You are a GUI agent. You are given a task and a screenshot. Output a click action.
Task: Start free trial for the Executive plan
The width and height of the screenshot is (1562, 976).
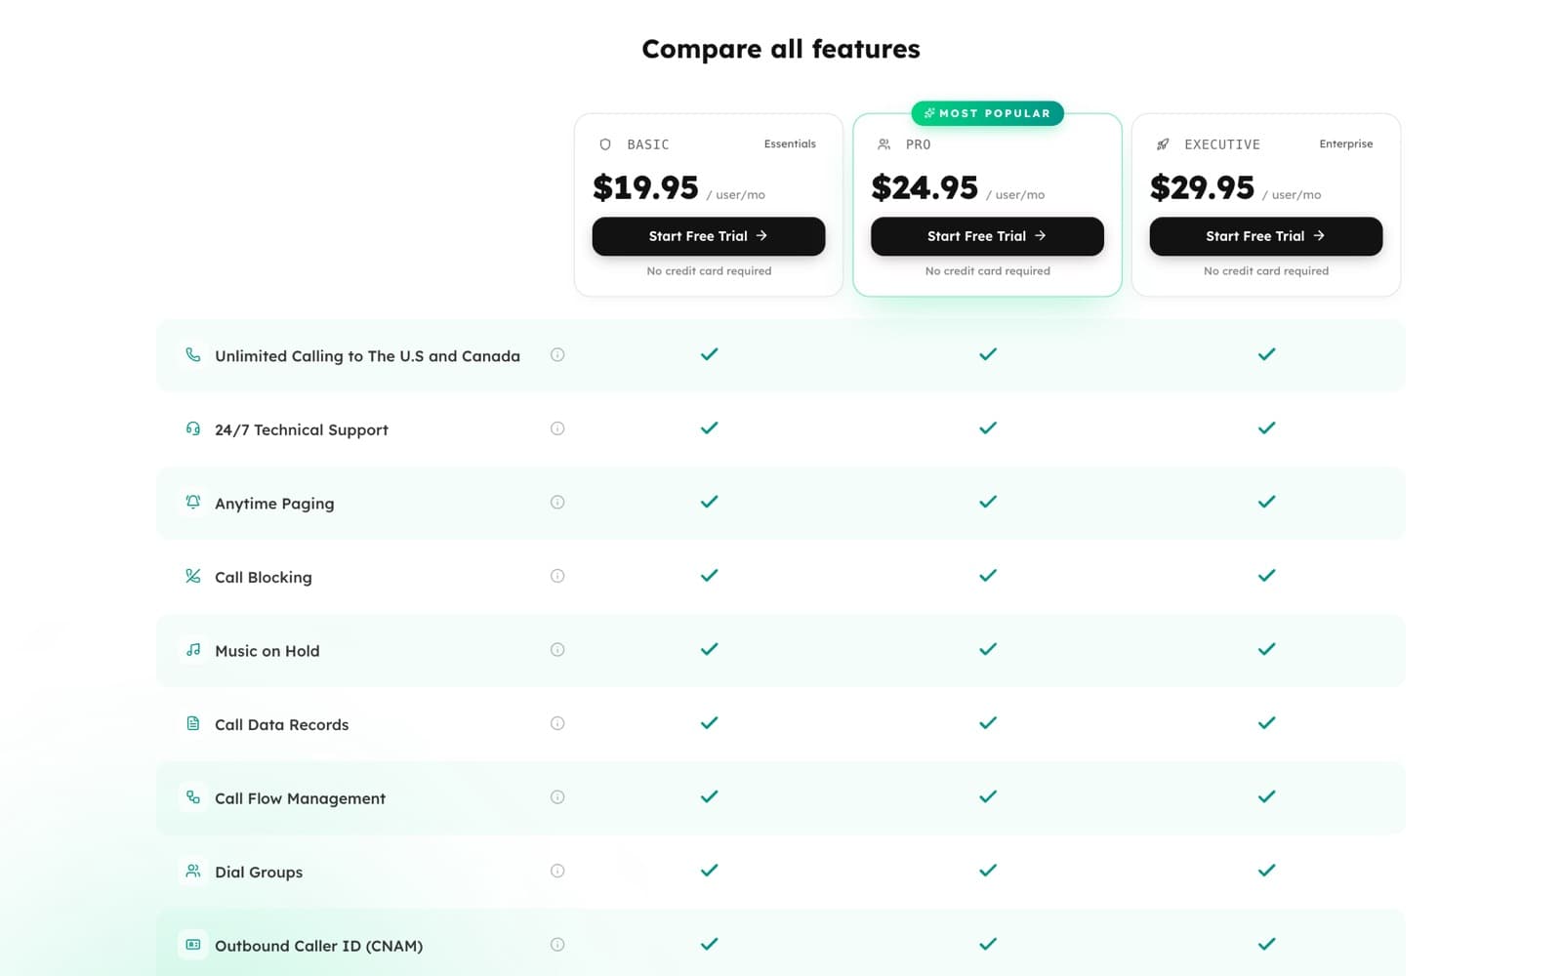1266,236
